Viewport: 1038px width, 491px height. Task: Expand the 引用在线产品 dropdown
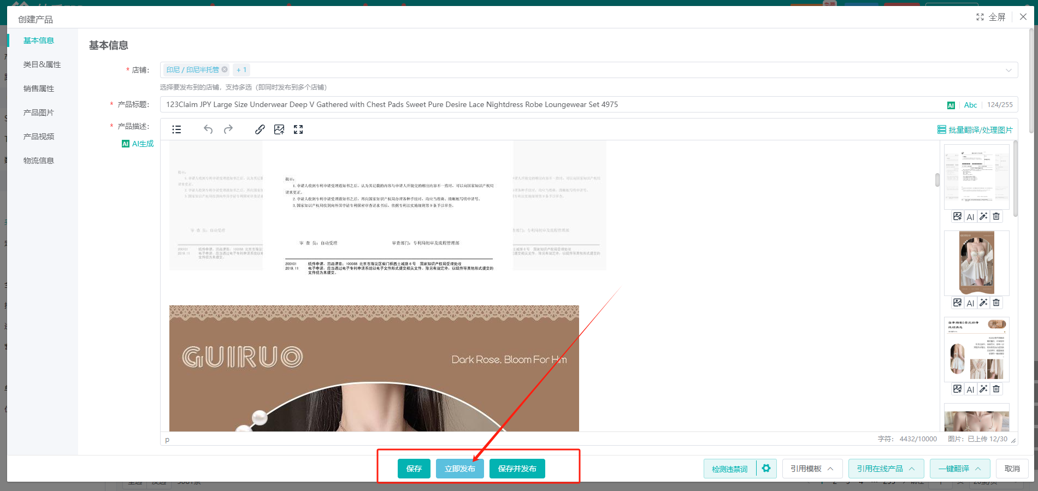(886, 469)
